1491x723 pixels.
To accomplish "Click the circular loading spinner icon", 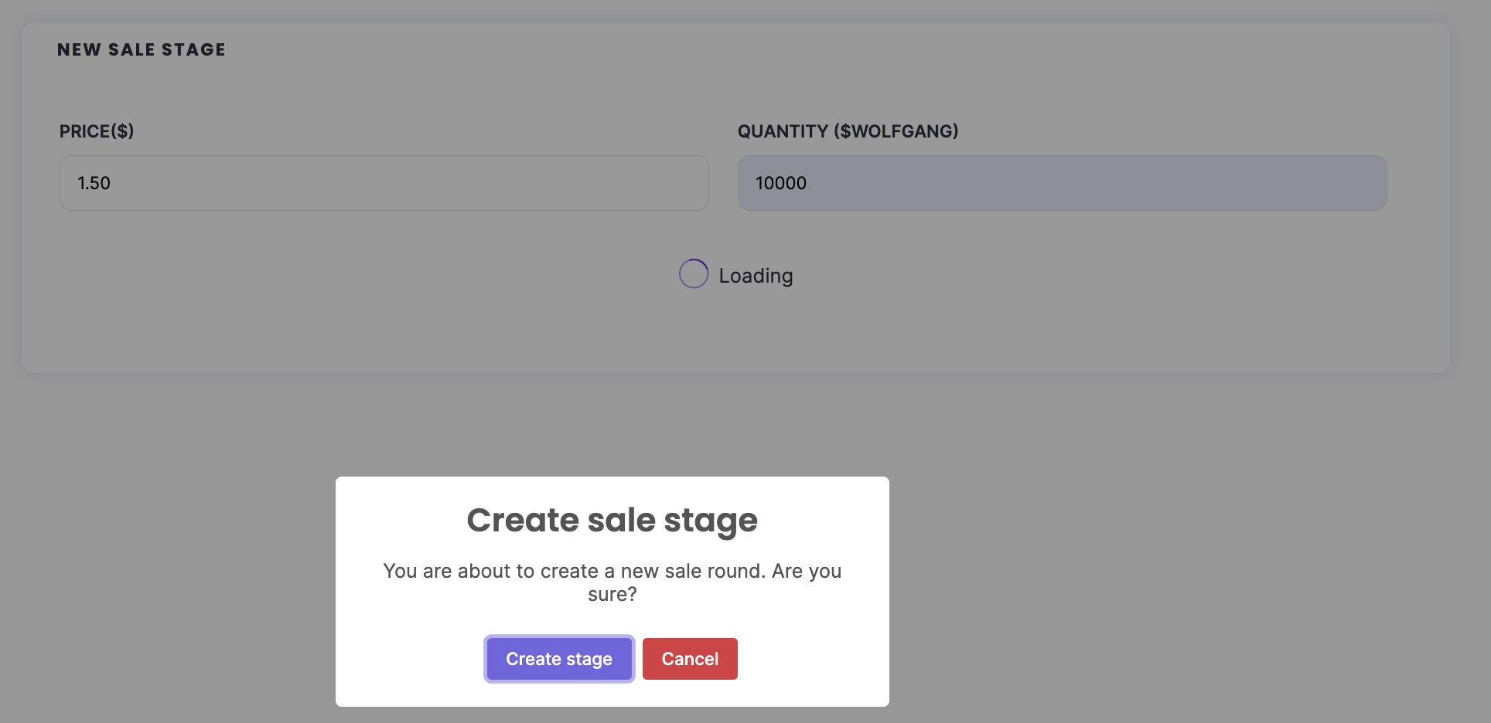I will (694, 273).
